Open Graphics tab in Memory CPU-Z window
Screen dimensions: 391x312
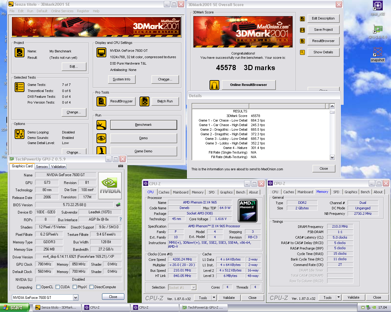tap(351, 192)
